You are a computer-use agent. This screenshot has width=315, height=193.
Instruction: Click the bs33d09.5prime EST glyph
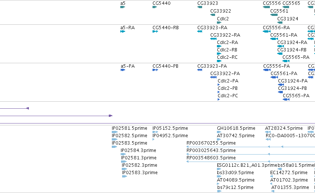coord(219,176)
